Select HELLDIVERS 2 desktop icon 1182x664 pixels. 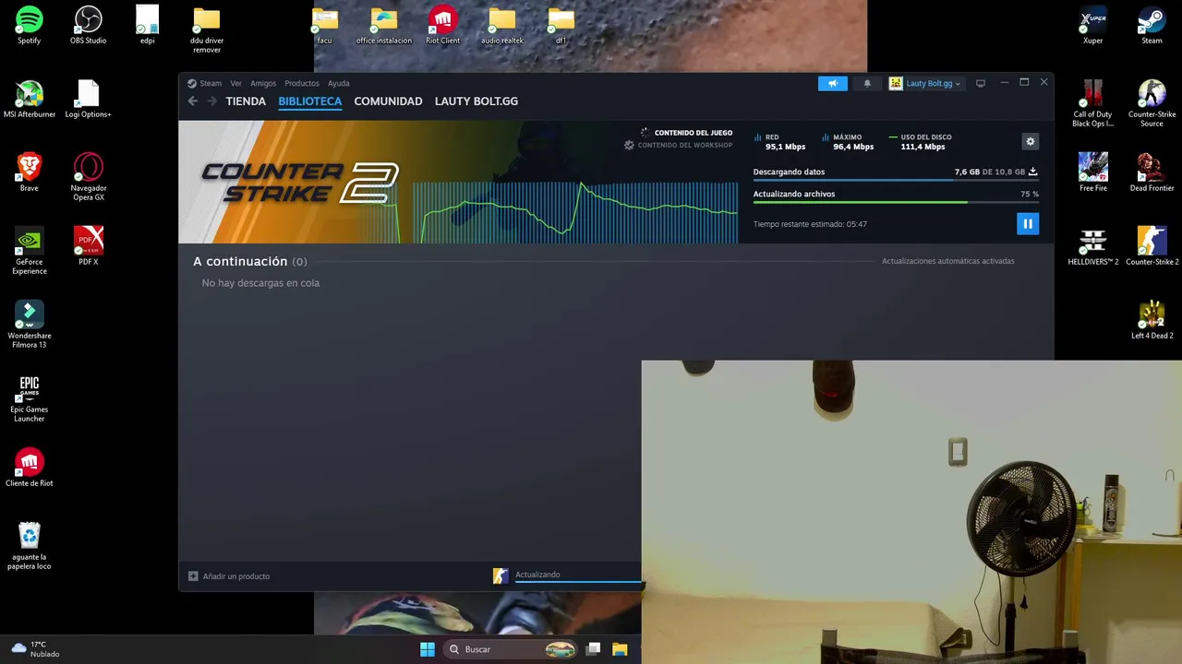1093,246
